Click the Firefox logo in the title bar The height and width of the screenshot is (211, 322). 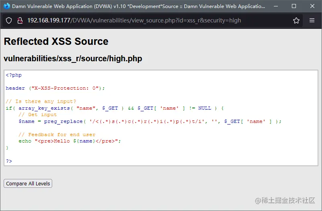6,6
